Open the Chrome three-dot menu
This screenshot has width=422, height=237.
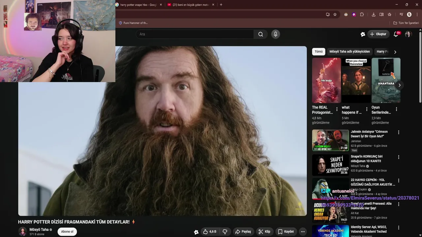point(417,14)
